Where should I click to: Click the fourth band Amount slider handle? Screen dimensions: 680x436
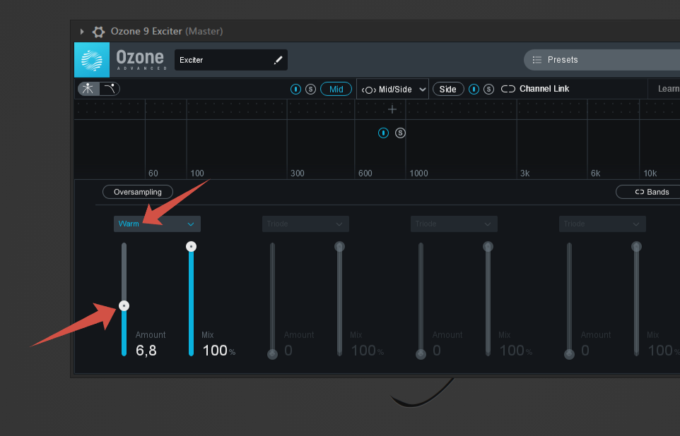pyautogui.click(x=570, y=354)
